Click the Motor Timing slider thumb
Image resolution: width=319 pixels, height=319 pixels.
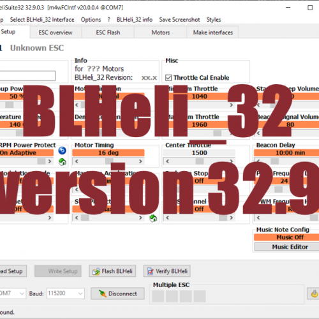[109, 161]
